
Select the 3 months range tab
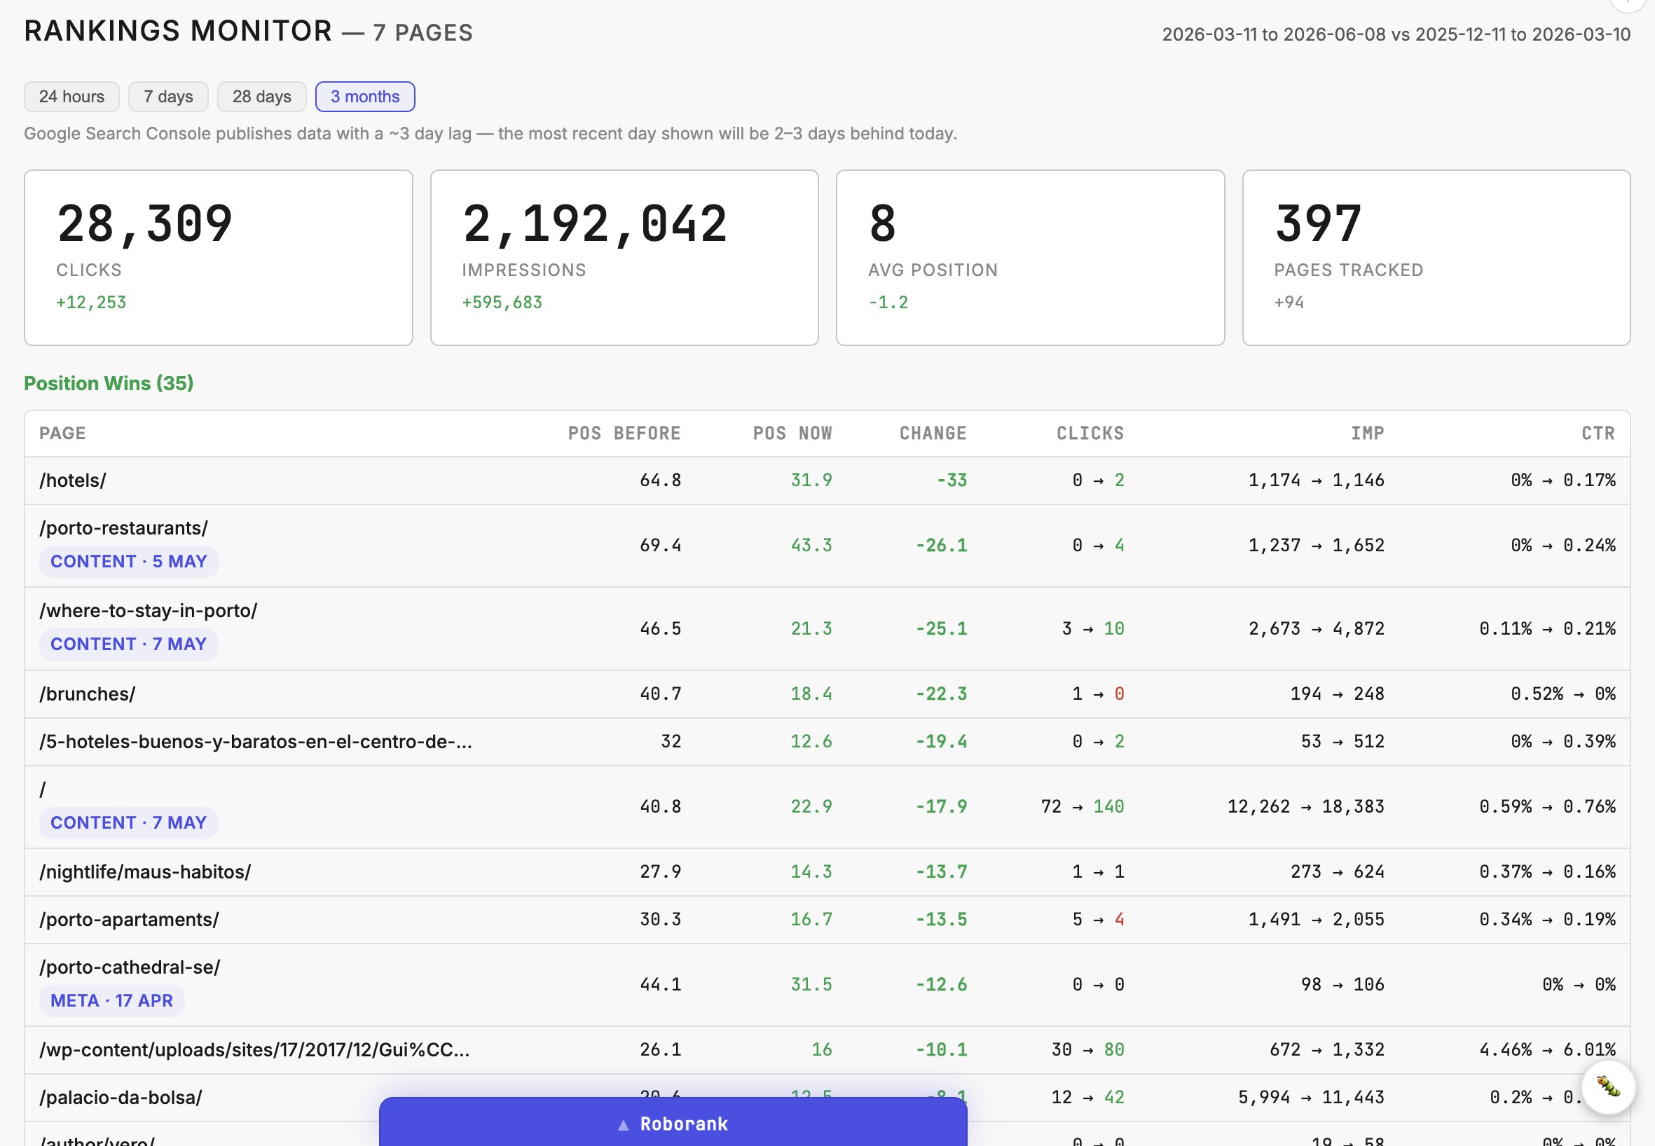(x=365, y=96)
